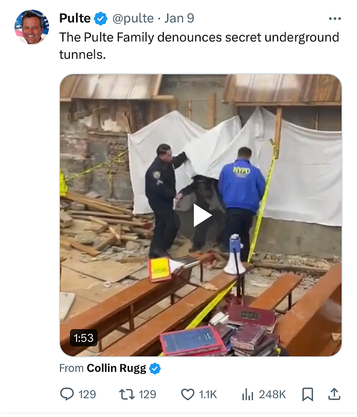View analytics via bar chart icon
Viewport: 357px width, 417px height.
[248, 395]
